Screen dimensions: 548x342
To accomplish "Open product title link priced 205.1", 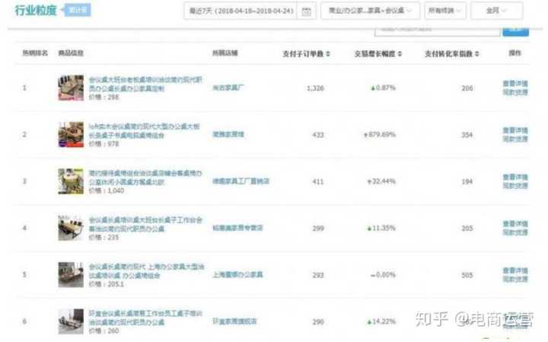I will coord(146,271).
